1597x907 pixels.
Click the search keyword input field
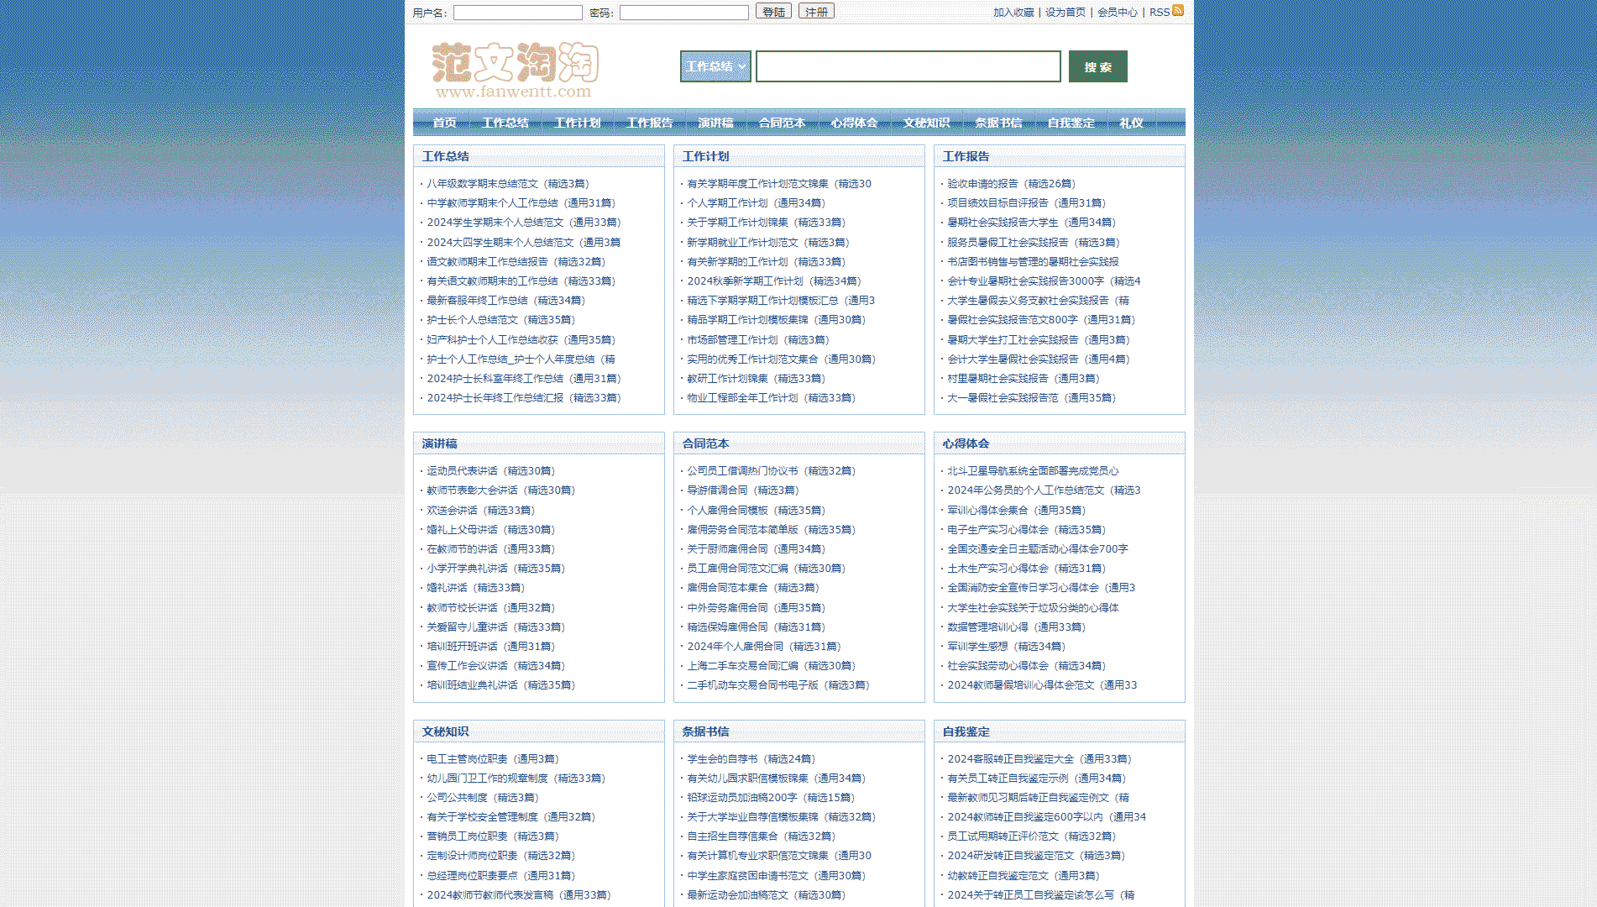pos(908,66)
